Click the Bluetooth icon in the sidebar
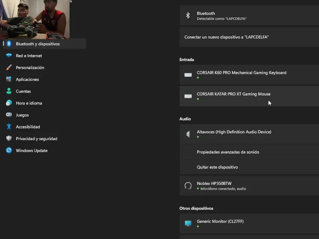 tap(9, 44)
